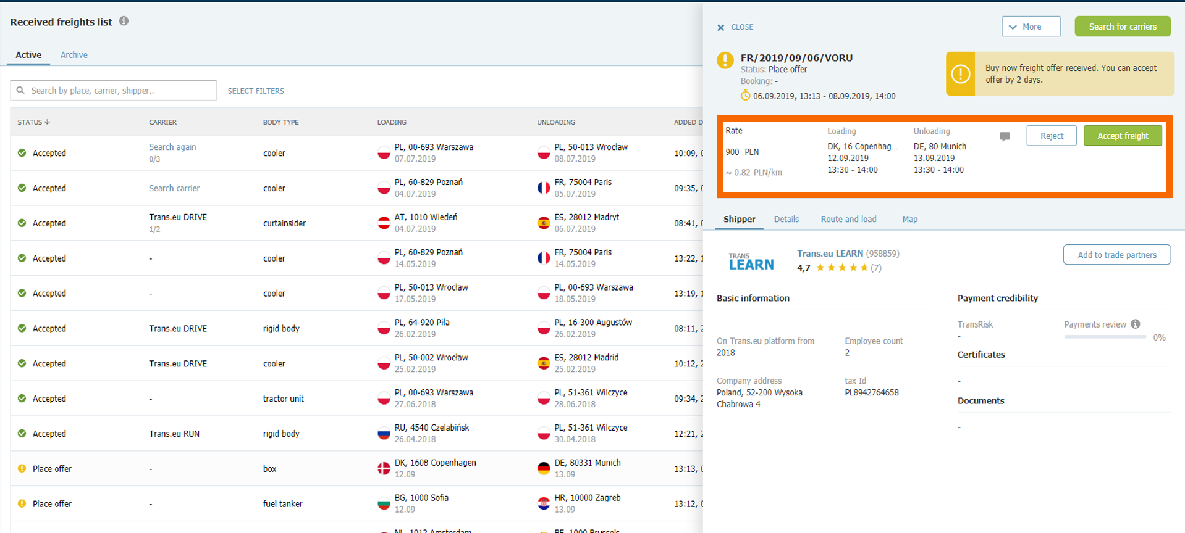
Task: Click the 900 PLN rate value
Action: point(742,152)
